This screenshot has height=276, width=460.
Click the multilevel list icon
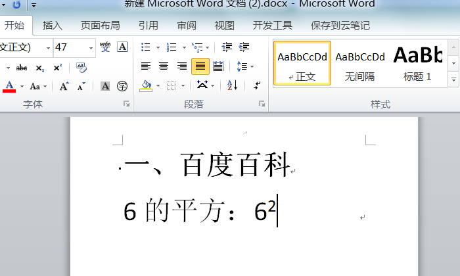pos(198,47)
